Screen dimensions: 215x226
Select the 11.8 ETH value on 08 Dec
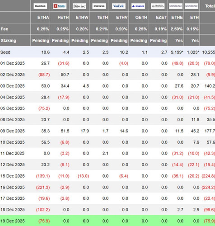point(195,120)
